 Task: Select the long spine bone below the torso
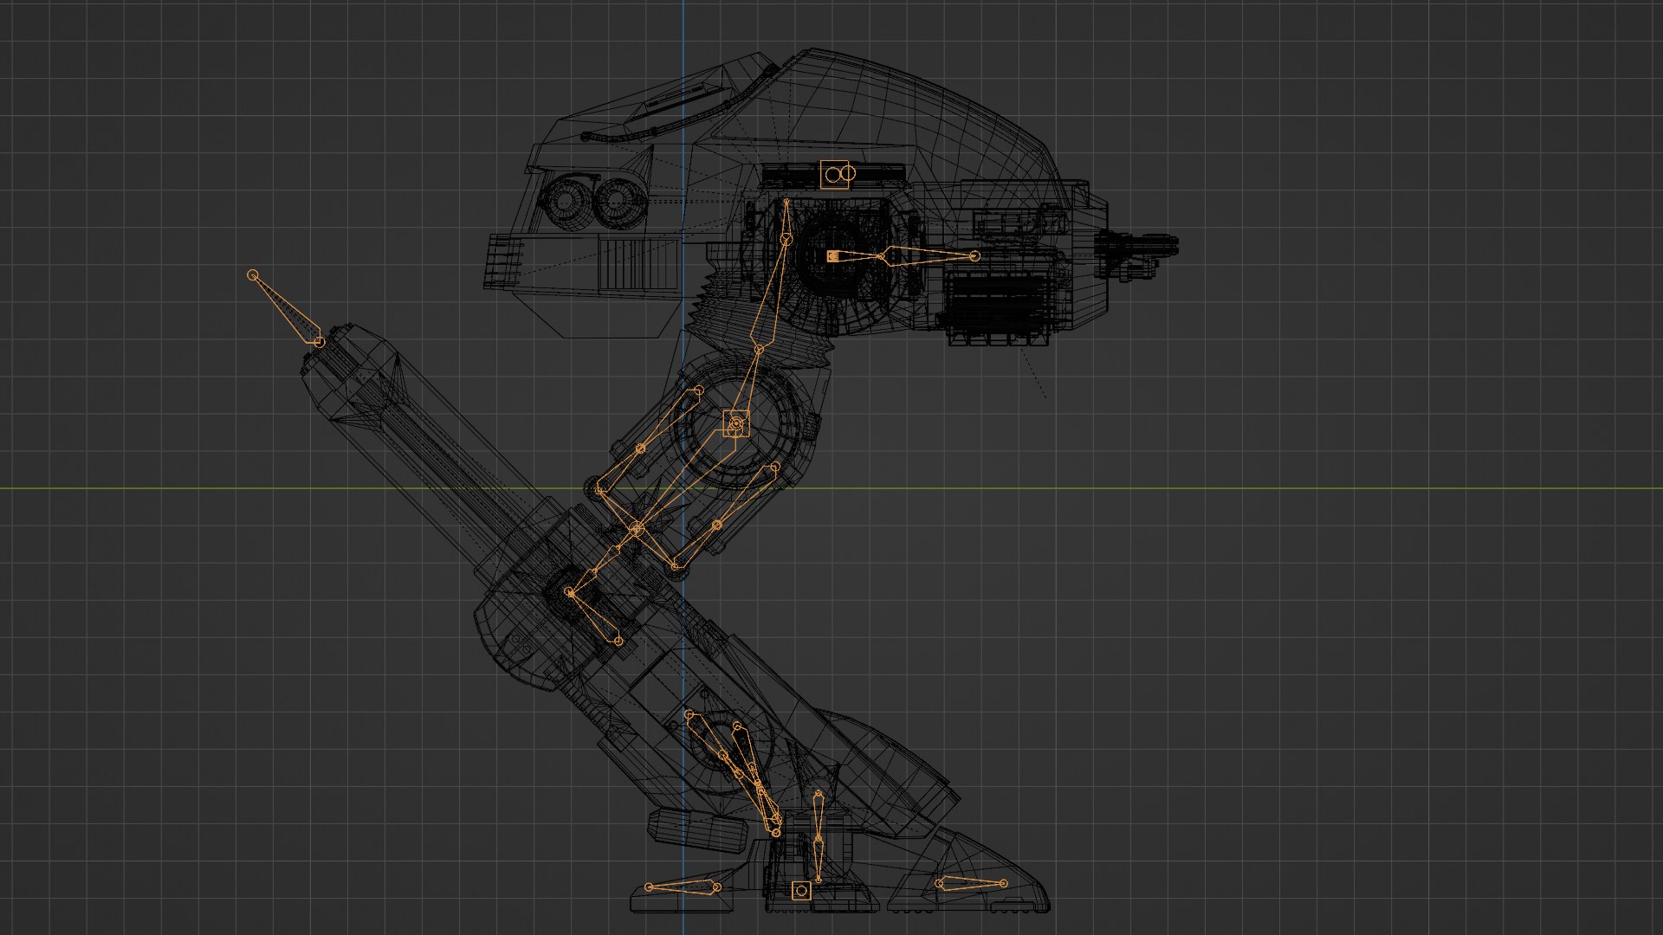coord(772,294)
